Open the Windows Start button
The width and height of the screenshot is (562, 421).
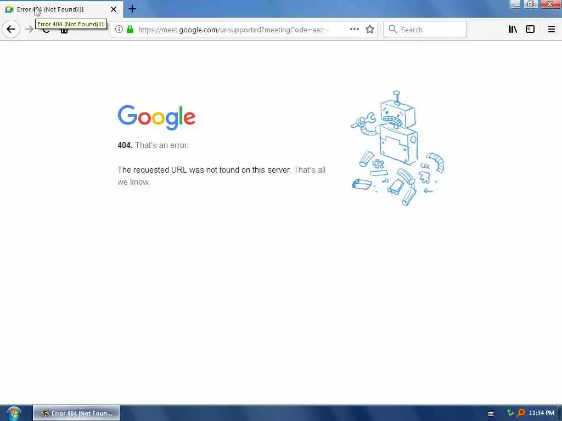pyautogui.click(x=13, y=413)
